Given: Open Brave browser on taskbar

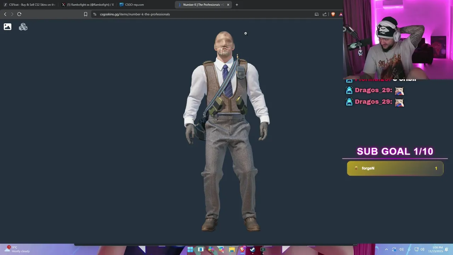Looking at the screenshot, I should (x=242, y=250).
